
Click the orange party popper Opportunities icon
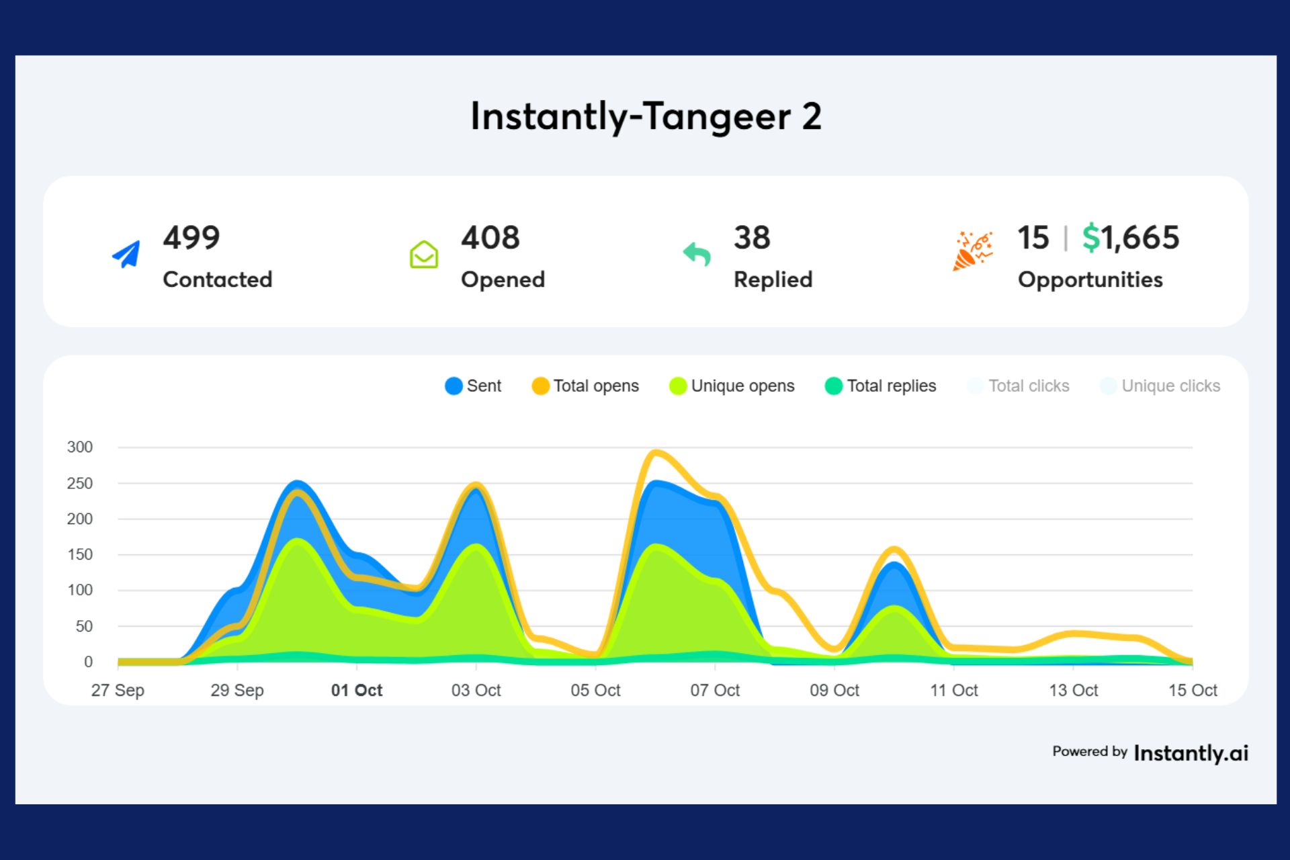point(972,251)
